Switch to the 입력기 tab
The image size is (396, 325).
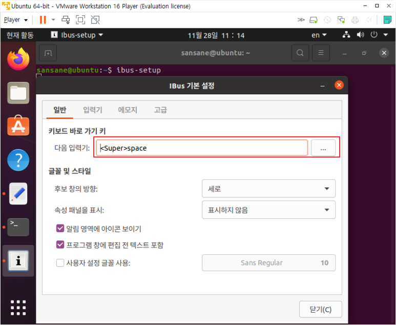point(93,110)
